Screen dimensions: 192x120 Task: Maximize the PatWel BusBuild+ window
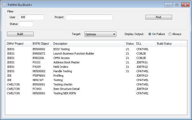[x=177, y=5]
